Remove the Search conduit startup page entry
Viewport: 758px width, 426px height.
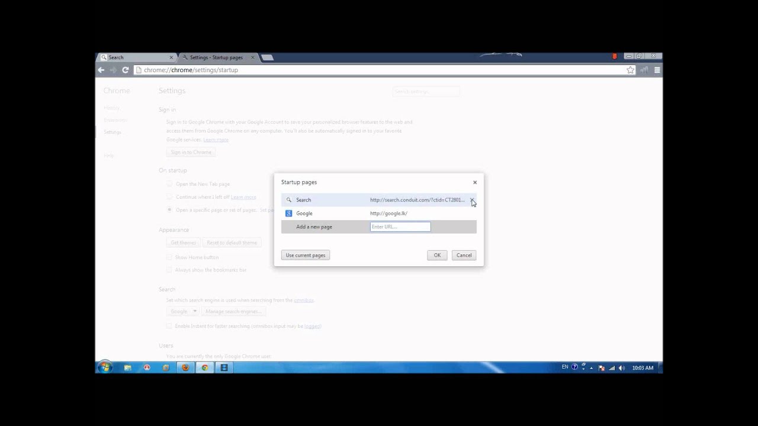(x=472, y=200)
